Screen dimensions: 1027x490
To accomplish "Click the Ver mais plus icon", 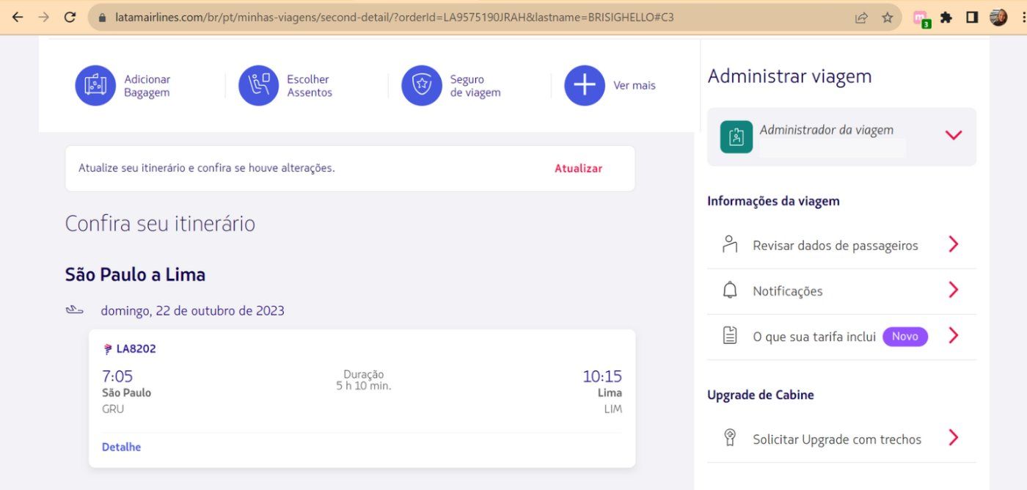I will [585, 86].
